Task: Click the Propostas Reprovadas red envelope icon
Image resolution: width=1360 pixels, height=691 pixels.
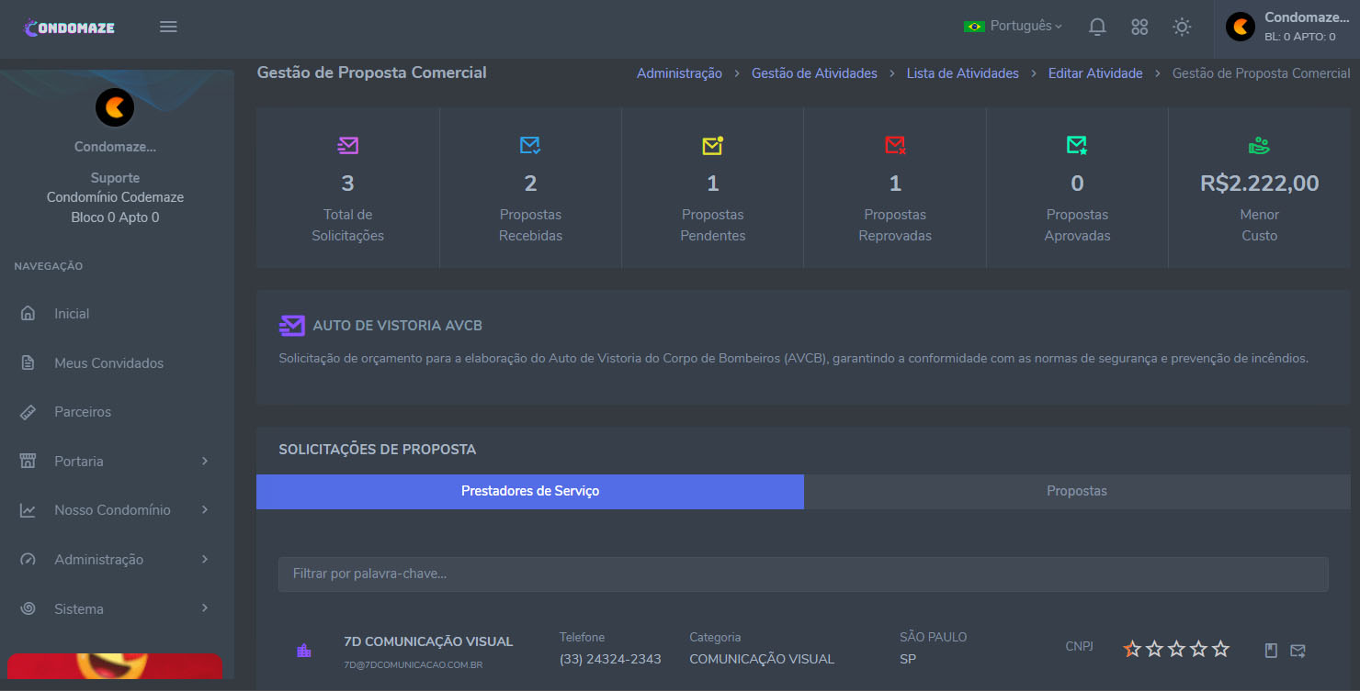Action: click(895, 145)
